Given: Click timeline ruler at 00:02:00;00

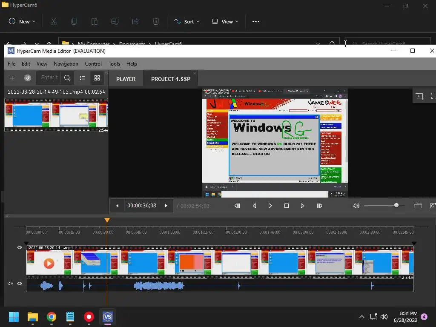Looking at the screenshot, I should click(x=303, y=231).
